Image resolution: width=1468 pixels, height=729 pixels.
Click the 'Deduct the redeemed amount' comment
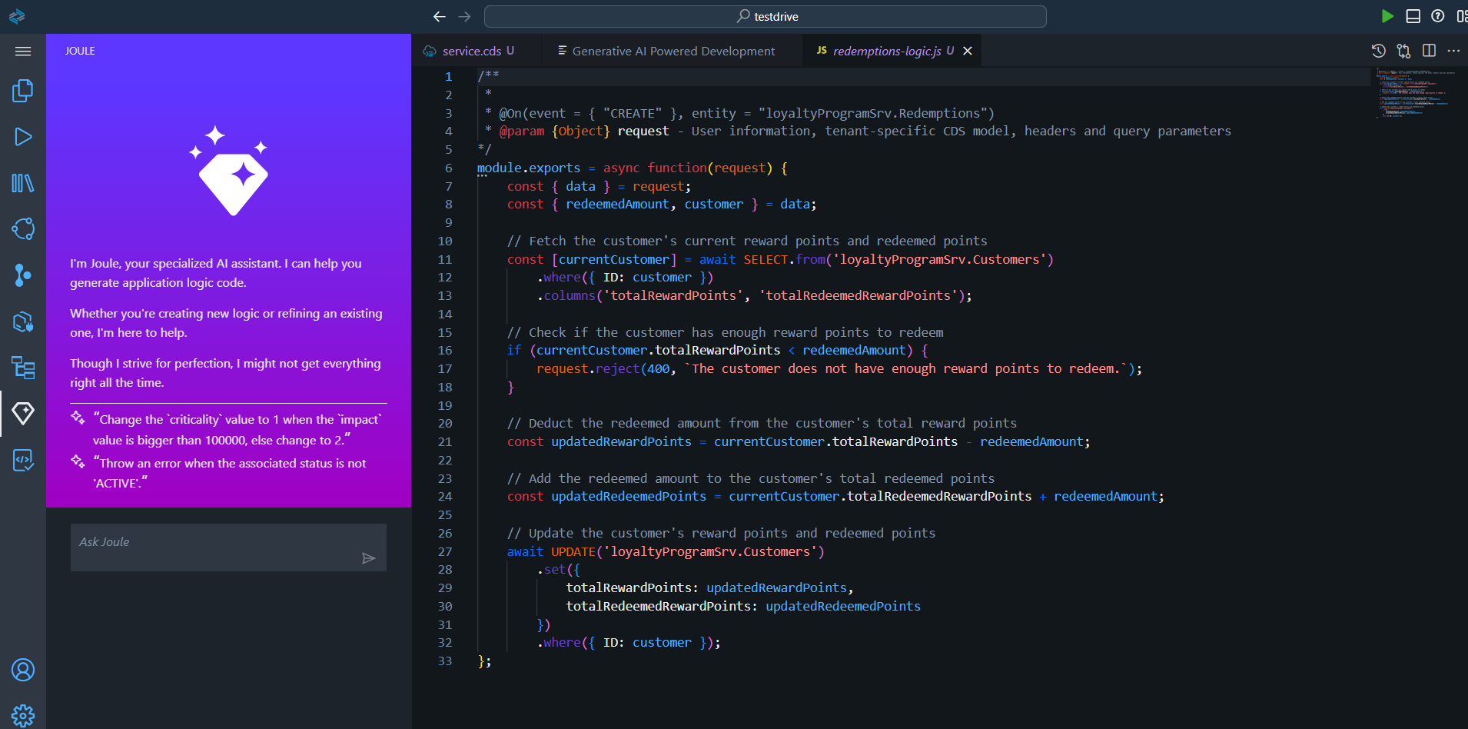tap(762, 424)
